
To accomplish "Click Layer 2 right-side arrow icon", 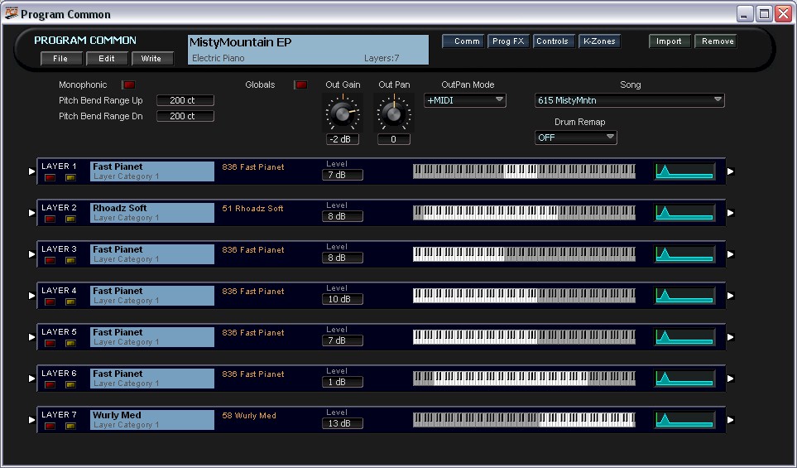I will (731, 213).
